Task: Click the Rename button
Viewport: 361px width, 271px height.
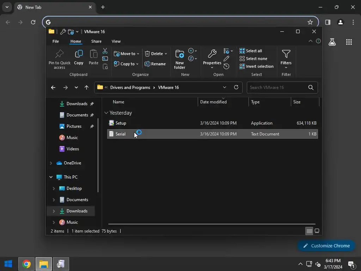Action: tap(155, 64)
